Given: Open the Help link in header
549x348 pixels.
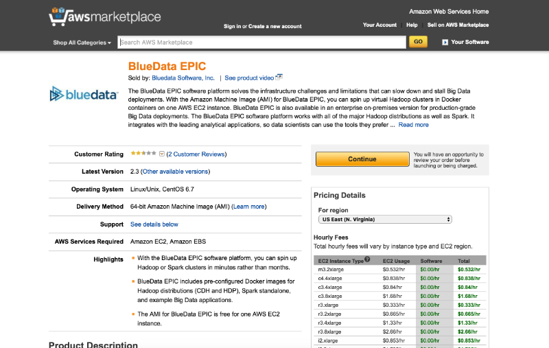Looking at the screenshot, I should tap(412, 25).
